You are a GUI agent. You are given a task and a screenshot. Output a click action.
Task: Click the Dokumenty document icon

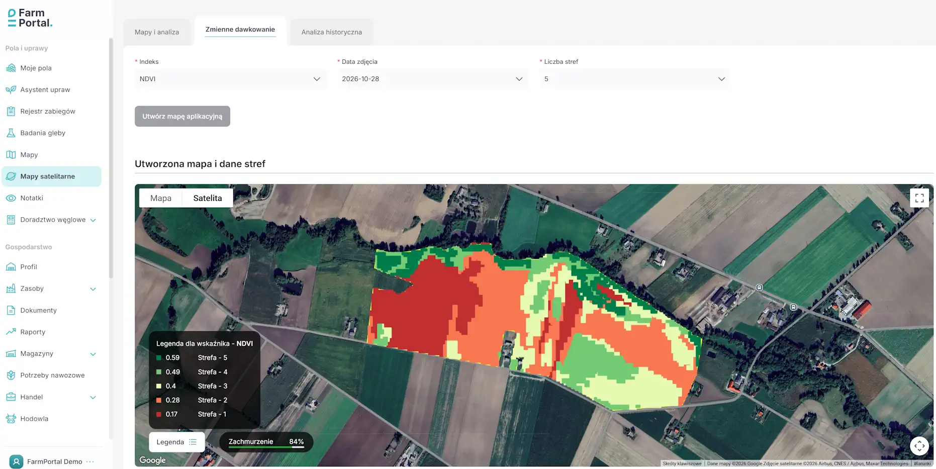[11, 310]
